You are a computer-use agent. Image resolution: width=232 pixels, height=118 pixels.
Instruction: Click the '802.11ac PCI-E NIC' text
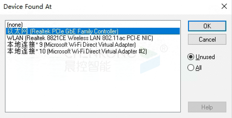(x=128, y=38)
